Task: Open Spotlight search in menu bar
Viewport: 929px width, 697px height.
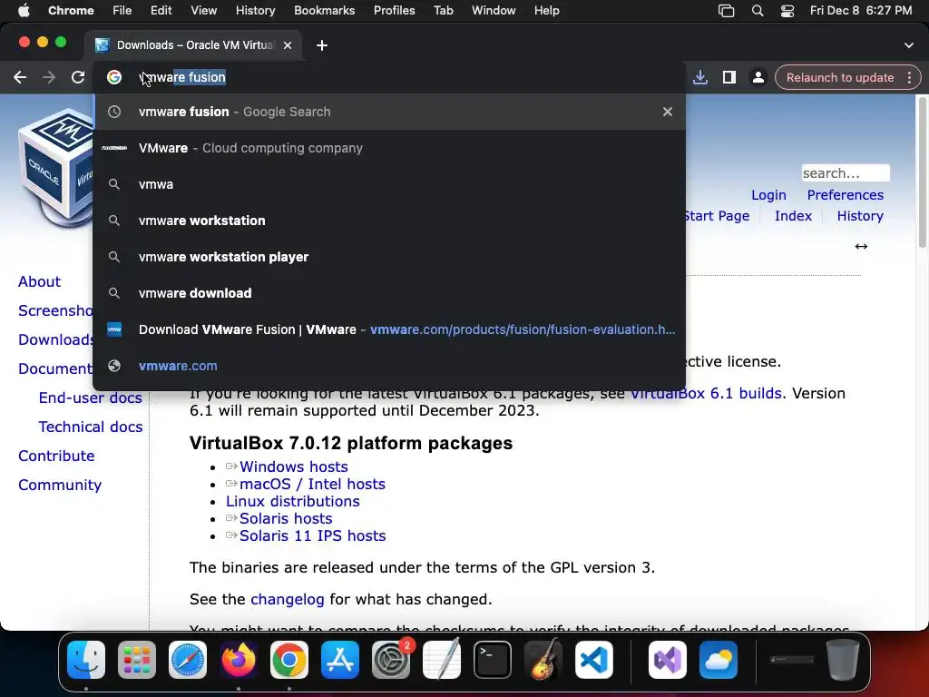Action: click(x=758, y=11)
